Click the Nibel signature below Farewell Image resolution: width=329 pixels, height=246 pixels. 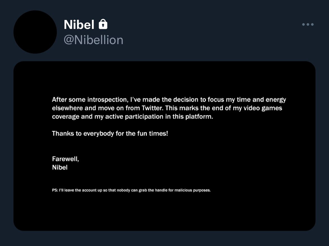coord(60,168)
